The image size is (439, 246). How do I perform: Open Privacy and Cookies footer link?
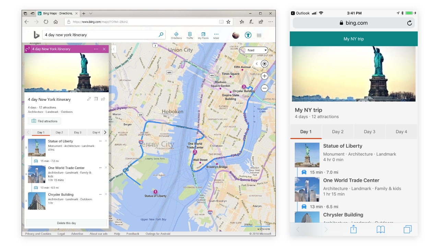[x=38, y=234]
